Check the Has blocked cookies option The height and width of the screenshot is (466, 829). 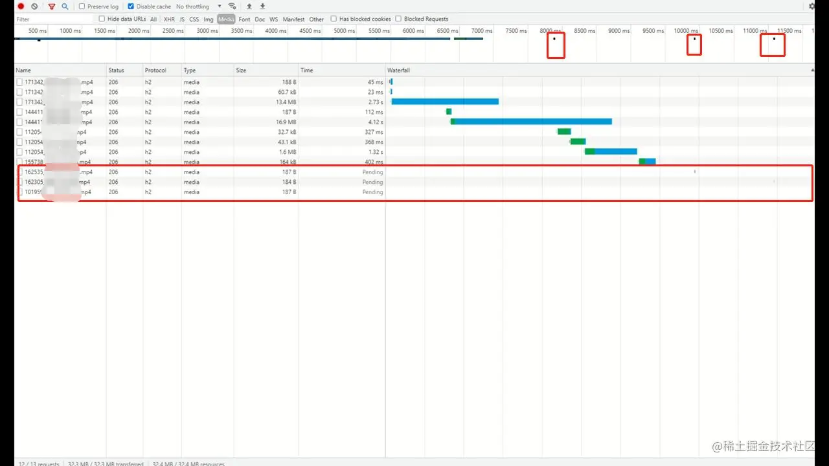pyautogui.click(x=334, y=19)
